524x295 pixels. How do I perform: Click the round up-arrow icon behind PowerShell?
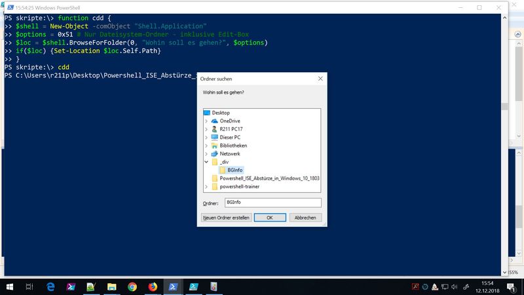[517, 34]
